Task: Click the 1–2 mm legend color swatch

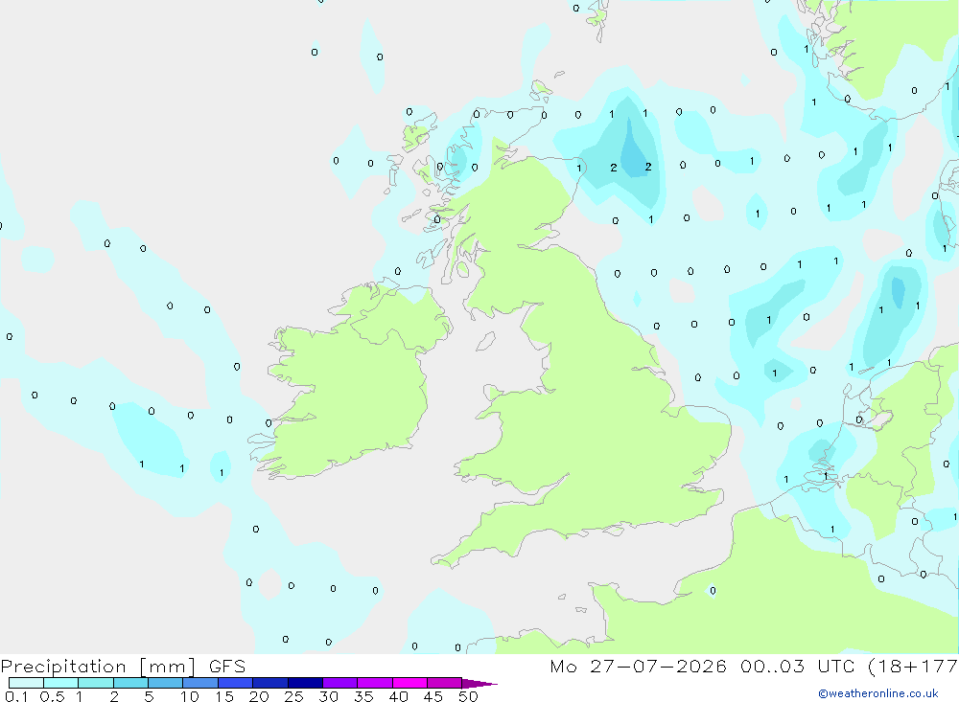Action: coord(96,683)
